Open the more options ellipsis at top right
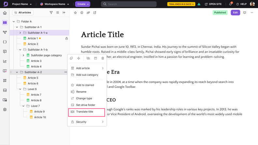The height and width of the screenshot is (145, 258). point(252,13)
